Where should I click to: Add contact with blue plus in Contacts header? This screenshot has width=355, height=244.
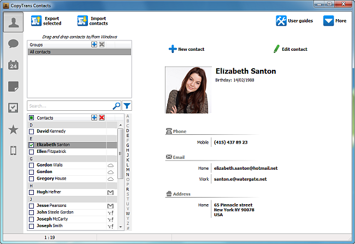pos(94,117)
